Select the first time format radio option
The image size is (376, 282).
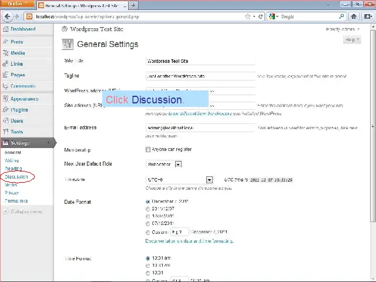[x=147, y=258]
